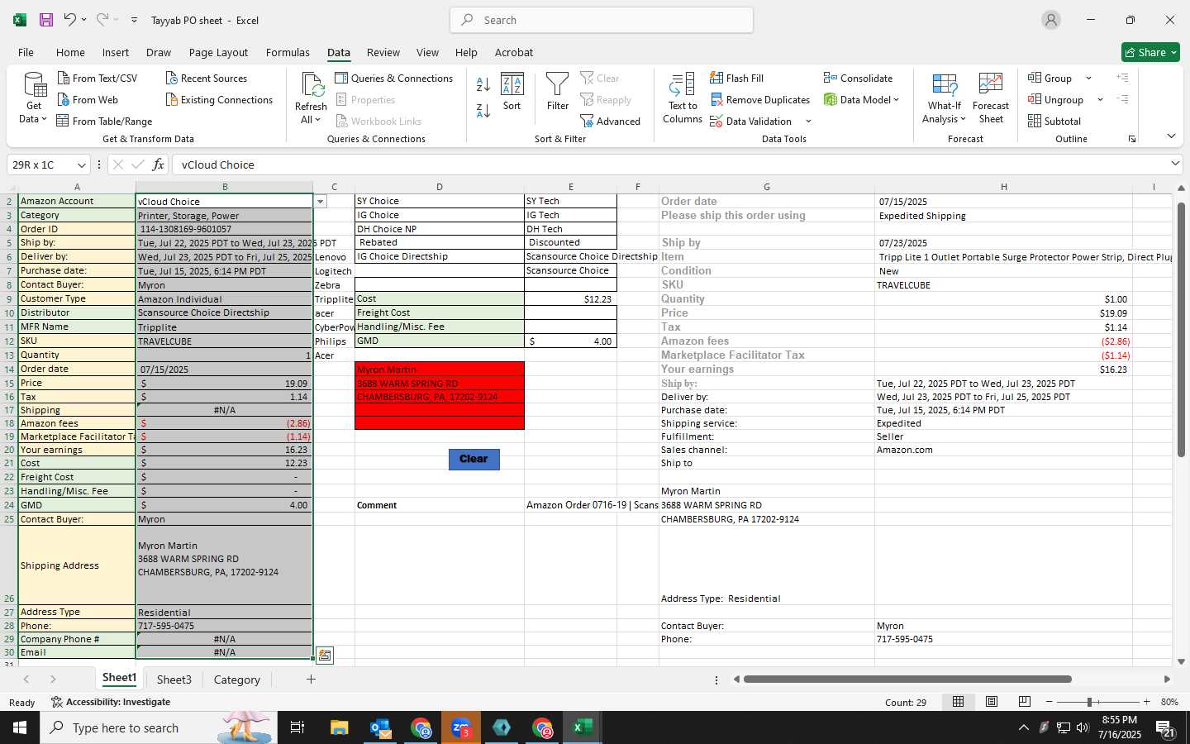Click the green Share button
Viewport: 1190px width, 744px height.
pyautogui.click(x=1150, y=52)
